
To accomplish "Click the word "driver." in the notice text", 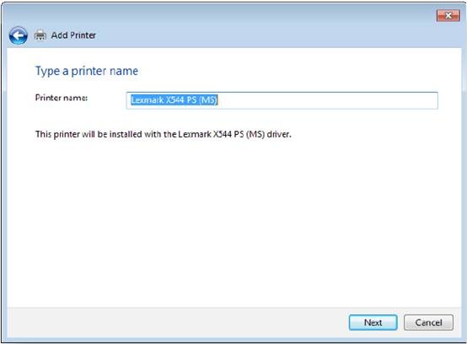I will click(279, 134).
